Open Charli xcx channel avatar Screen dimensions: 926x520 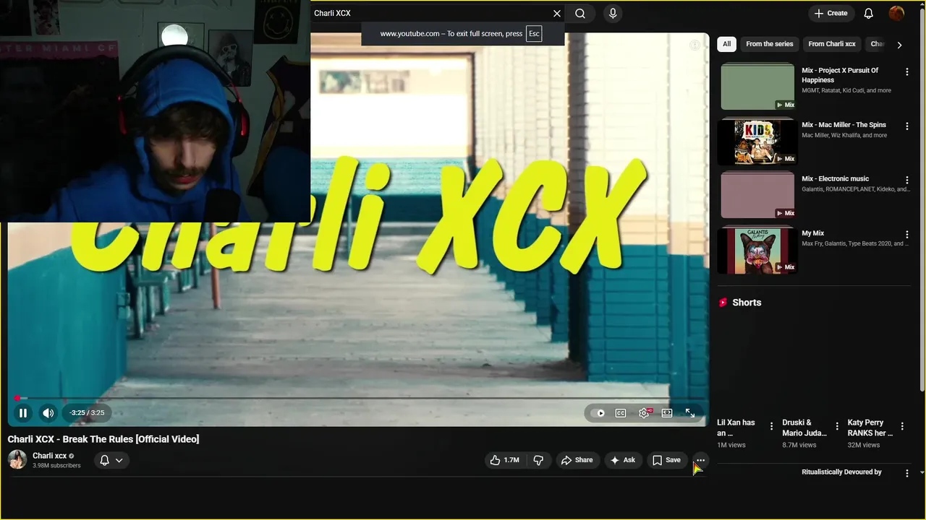click(x=17, y=459)
